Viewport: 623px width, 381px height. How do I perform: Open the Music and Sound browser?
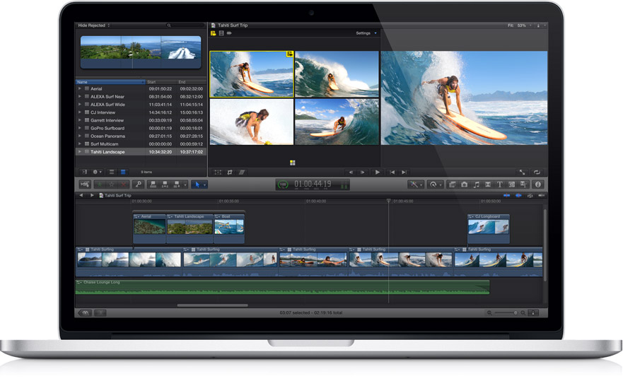[477, 184]
